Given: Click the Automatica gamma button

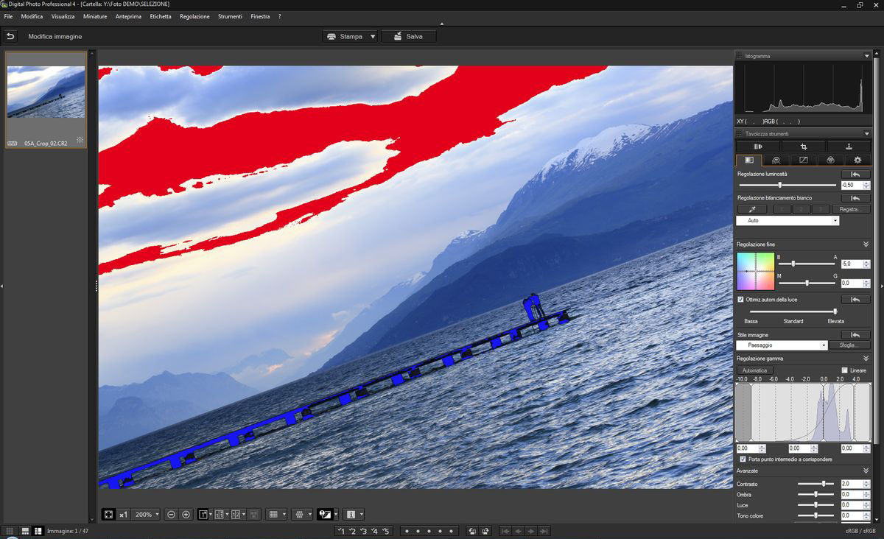Looking at the screenshot, I should (754, 370).
